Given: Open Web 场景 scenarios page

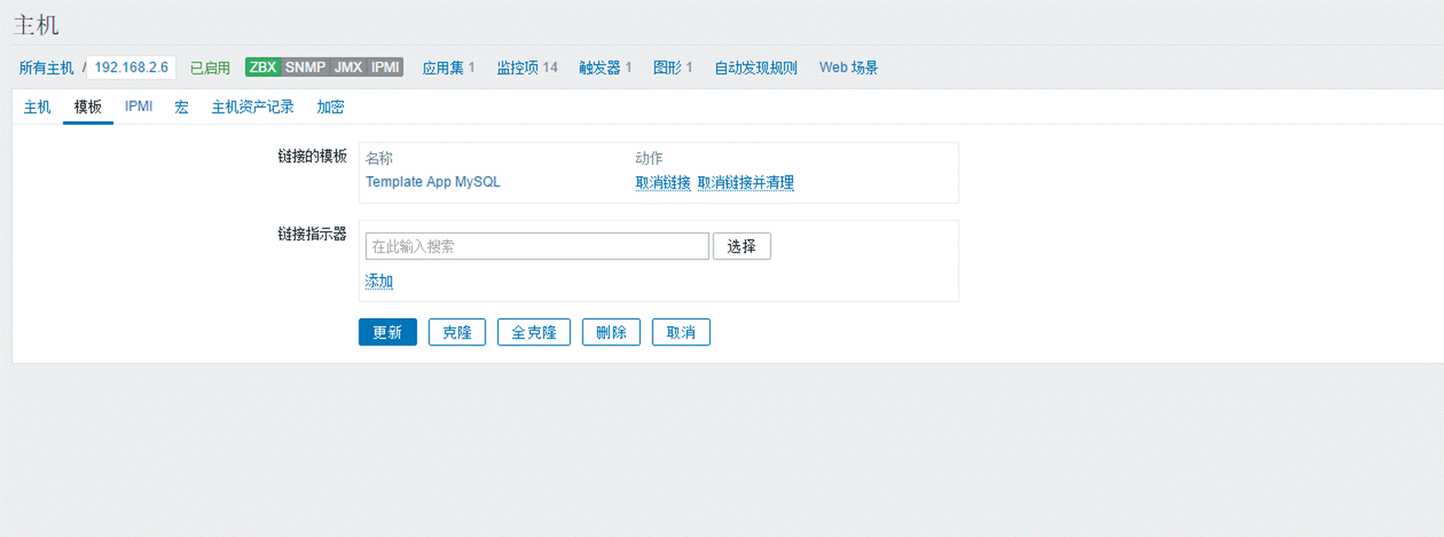Looking at the screenshot, I should point(848,68).
